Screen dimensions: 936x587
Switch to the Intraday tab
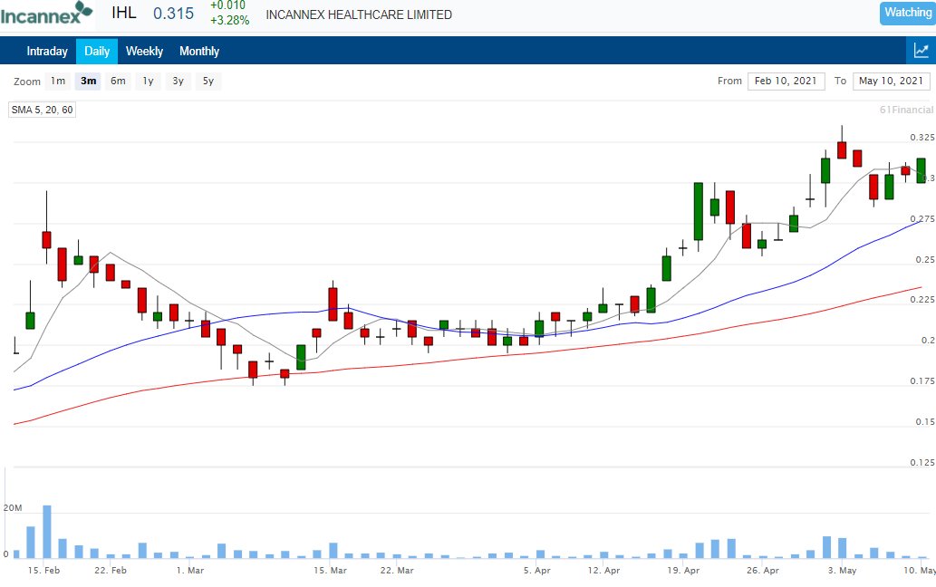pyautogui.click(x=47, y=52)
